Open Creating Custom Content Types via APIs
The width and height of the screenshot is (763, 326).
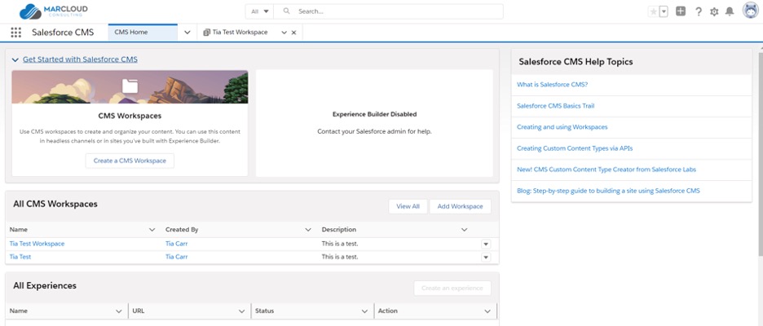pyautogui.click(x=575, y=148)
